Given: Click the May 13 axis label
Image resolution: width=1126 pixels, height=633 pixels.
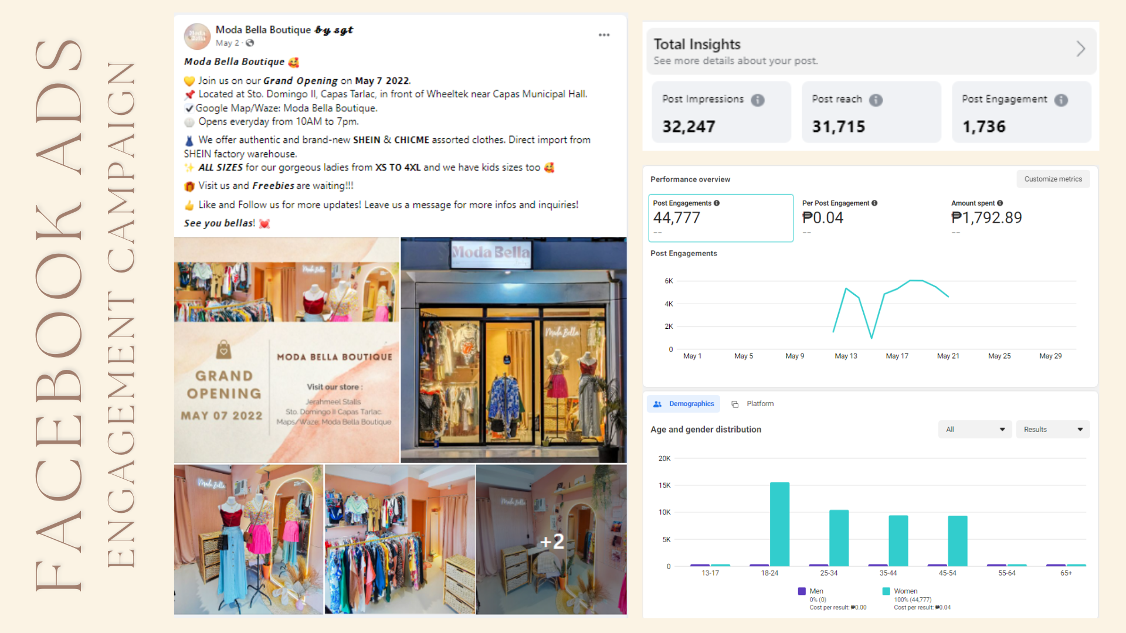Looking at the screenshot, I should (846, 356).
